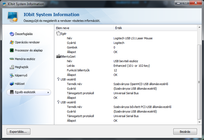Click the Operációs rendszer Windows flag icon
Image resolution: width=204 pixels, height=140 pixels.
coord(12,42)
